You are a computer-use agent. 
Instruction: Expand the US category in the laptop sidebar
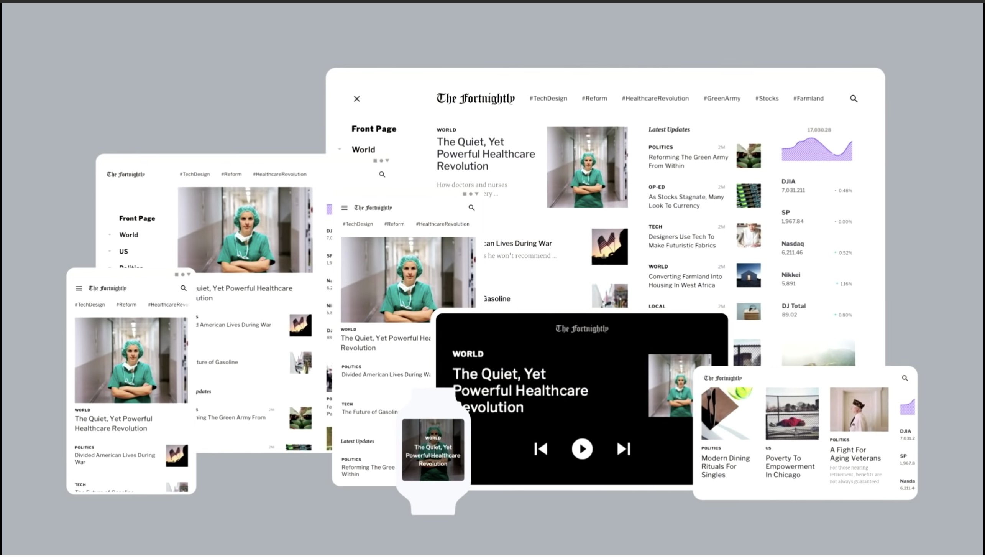pos(110,251)
